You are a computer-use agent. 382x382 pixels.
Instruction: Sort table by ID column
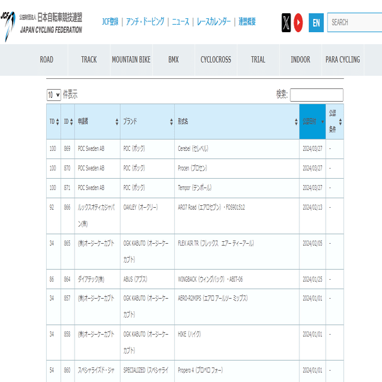coord(68,122)
